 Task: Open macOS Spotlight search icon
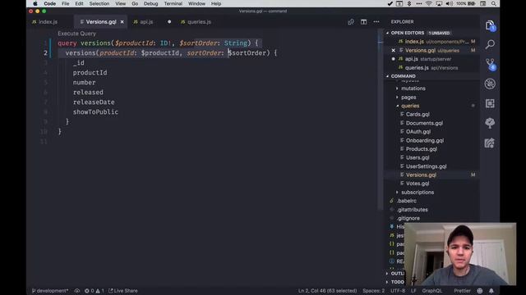[493, 3]
